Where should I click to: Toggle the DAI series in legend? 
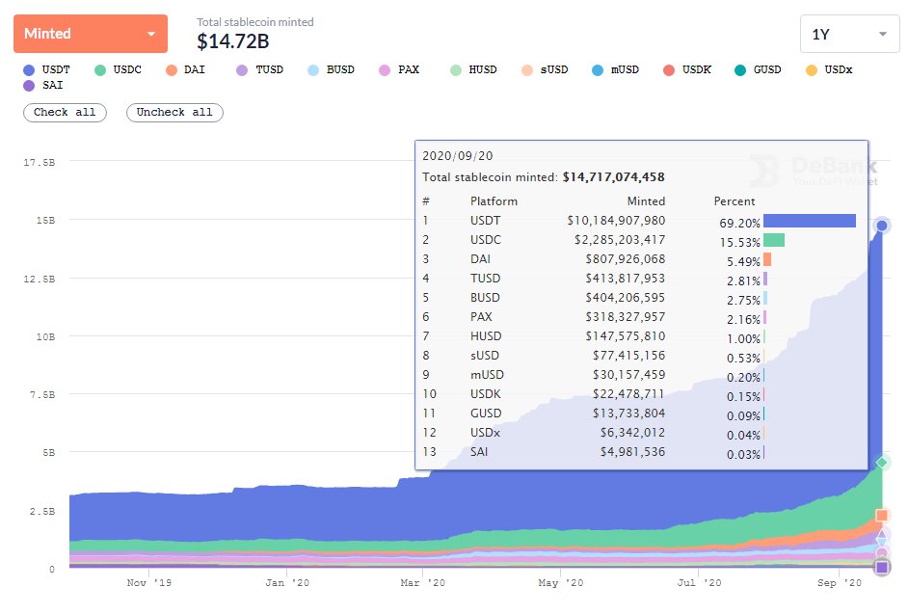[185, 69]
